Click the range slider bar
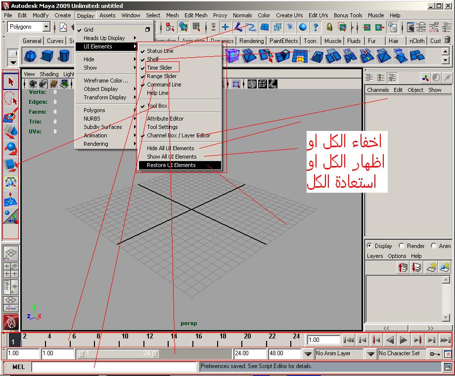 (x=118, y=354)
